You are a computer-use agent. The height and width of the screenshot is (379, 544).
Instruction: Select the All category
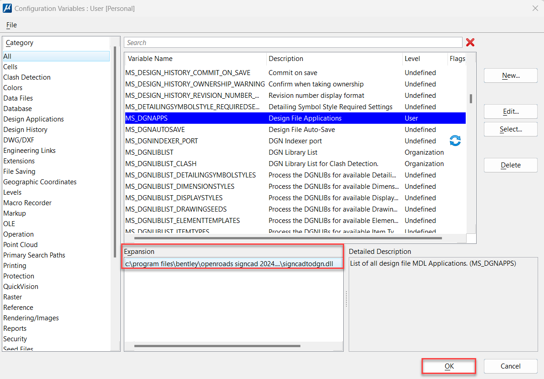(x=56, y=56)
